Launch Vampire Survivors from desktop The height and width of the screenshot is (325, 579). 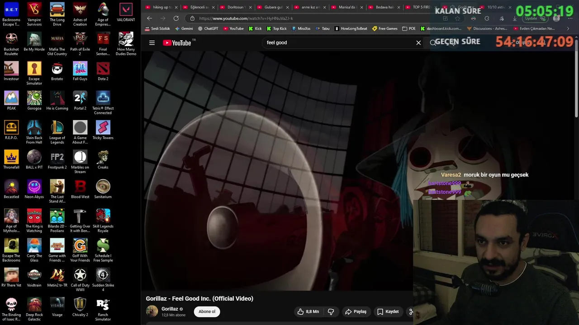point(34,14)
